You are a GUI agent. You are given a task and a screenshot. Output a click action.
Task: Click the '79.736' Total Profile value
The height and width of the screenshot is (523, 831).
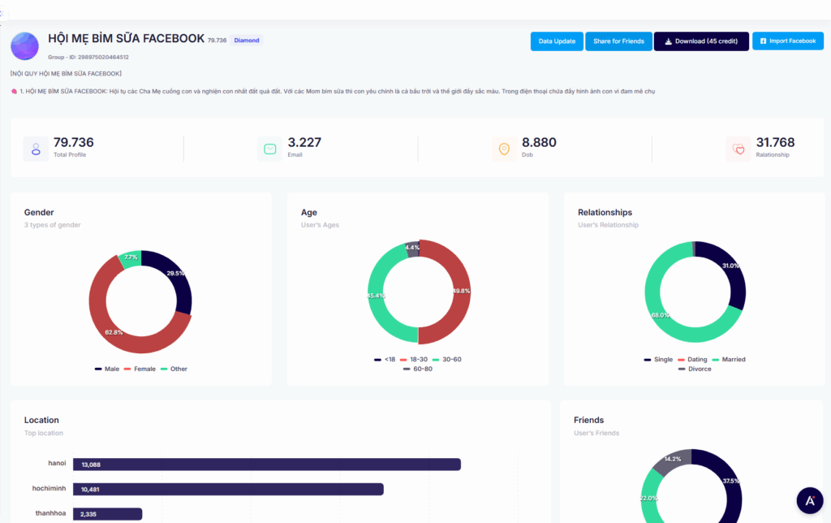pyautogui.click(x=74, y=142)
